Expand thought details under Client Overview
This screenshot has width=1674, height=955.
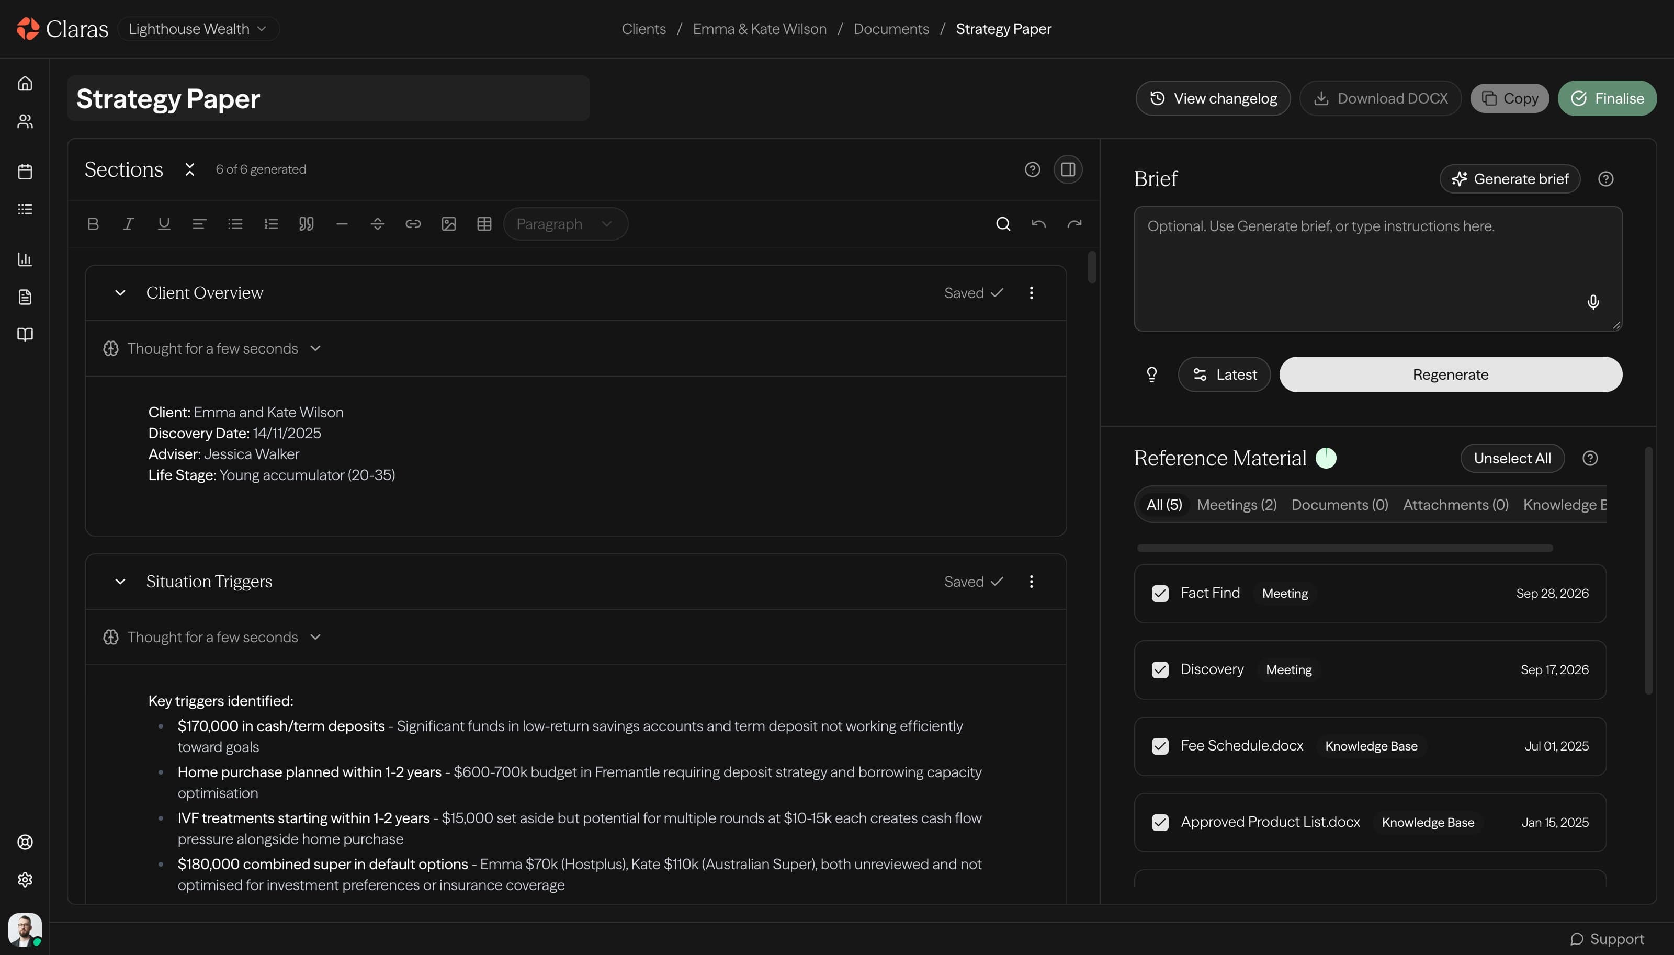212,348
